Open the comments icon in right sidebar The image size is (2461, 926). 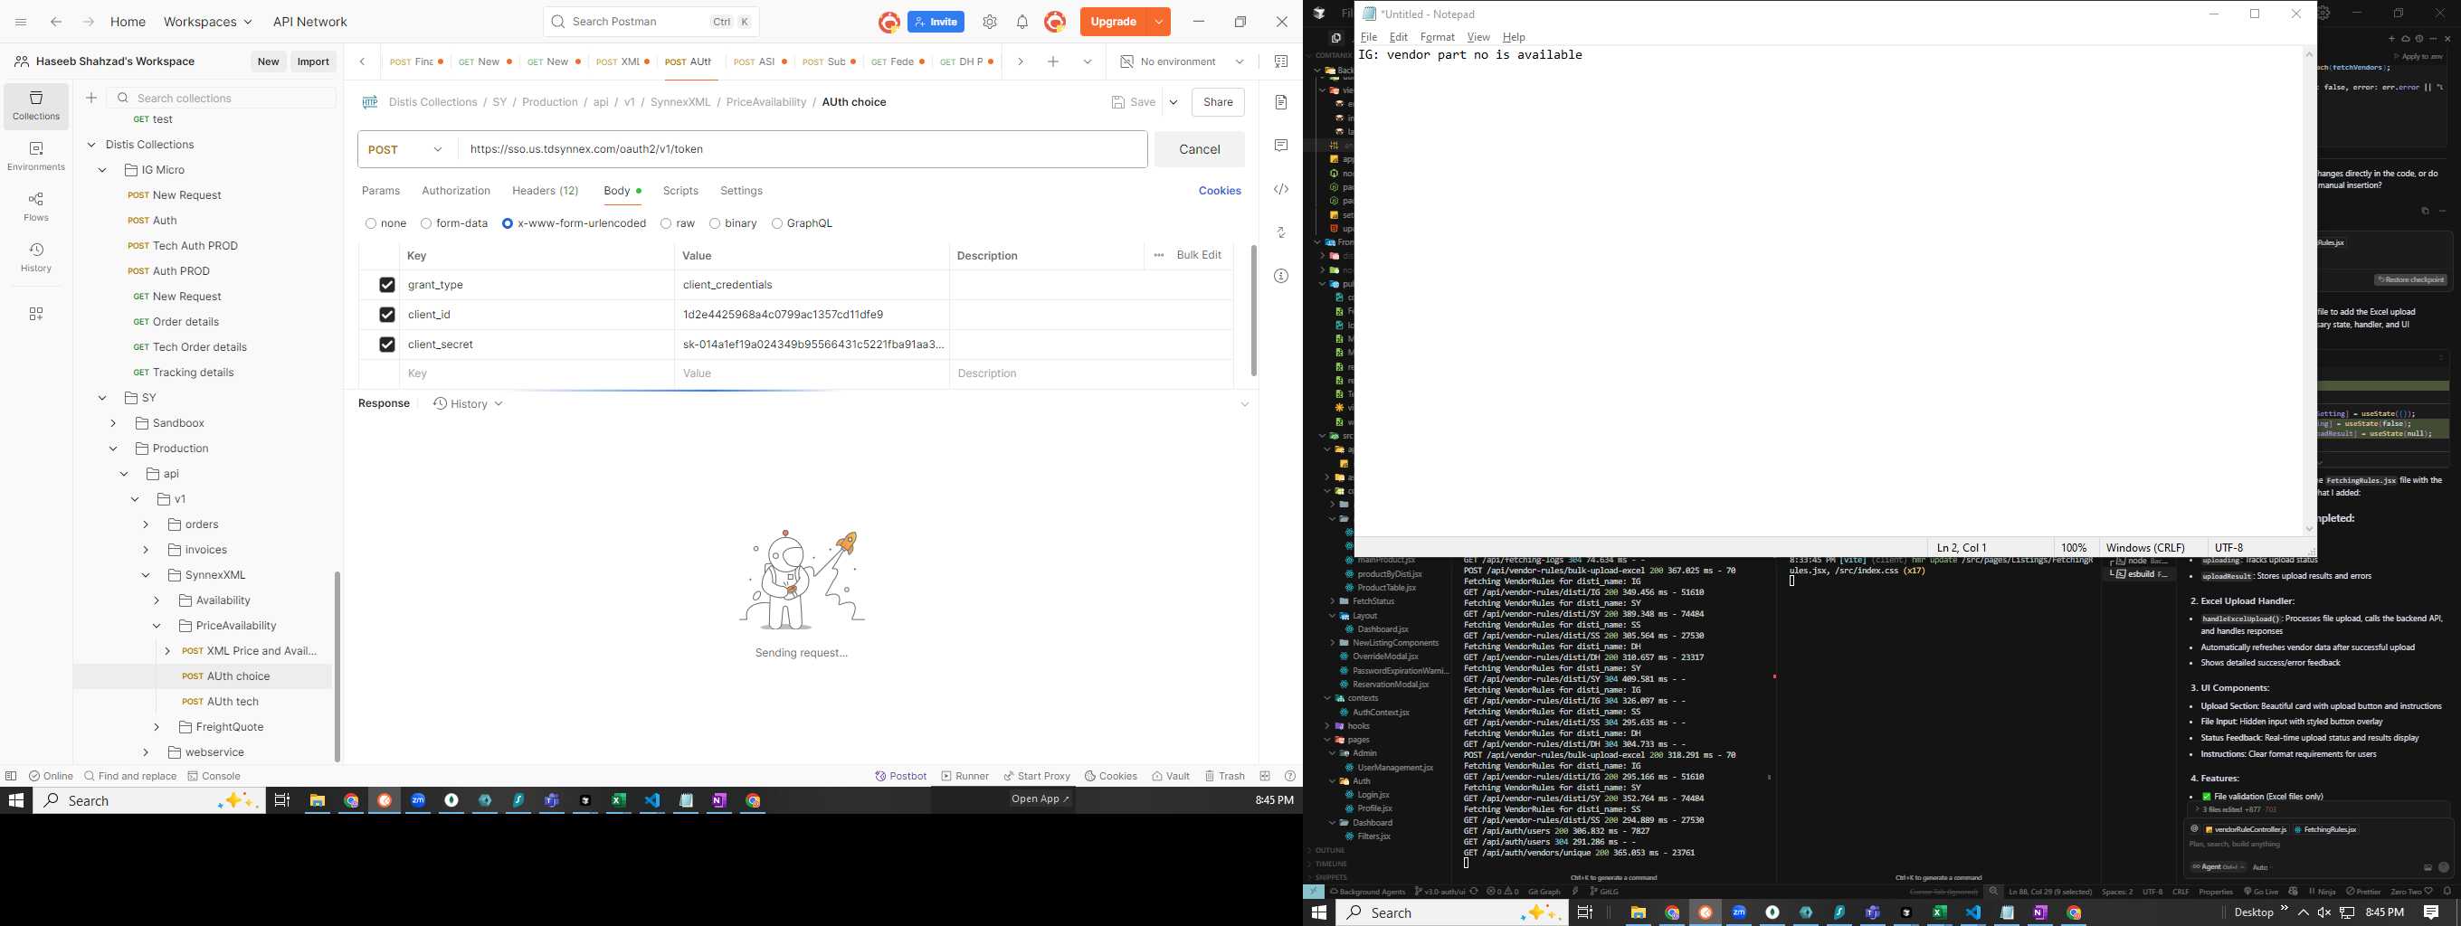1281,145
